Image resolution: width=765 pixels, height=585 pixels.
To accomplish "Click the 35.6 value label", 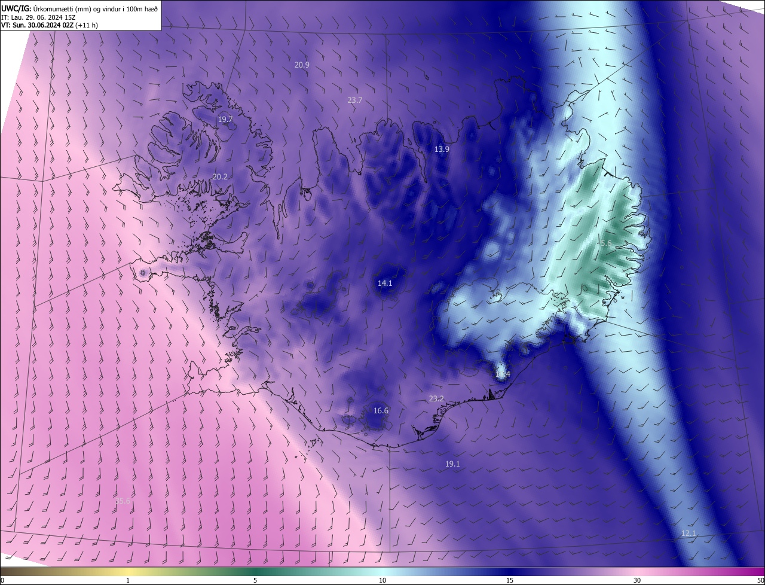I will point(123,501).
